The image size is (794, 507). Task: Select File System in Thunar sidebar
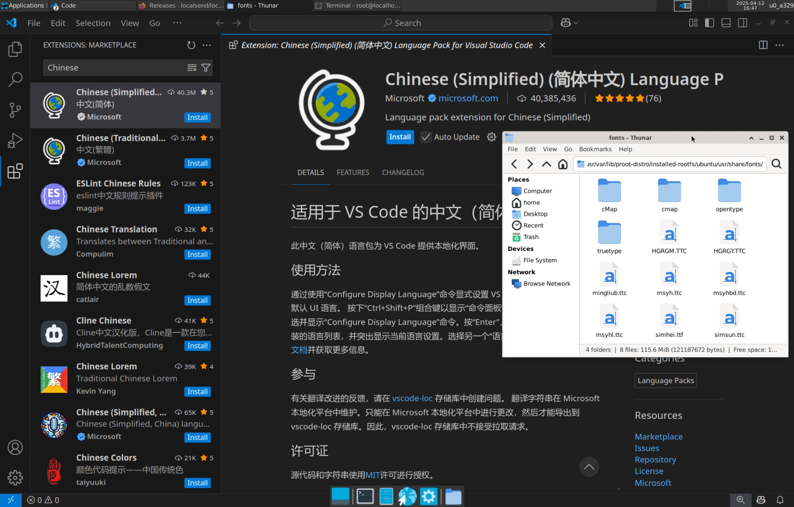tap(540, 260)
